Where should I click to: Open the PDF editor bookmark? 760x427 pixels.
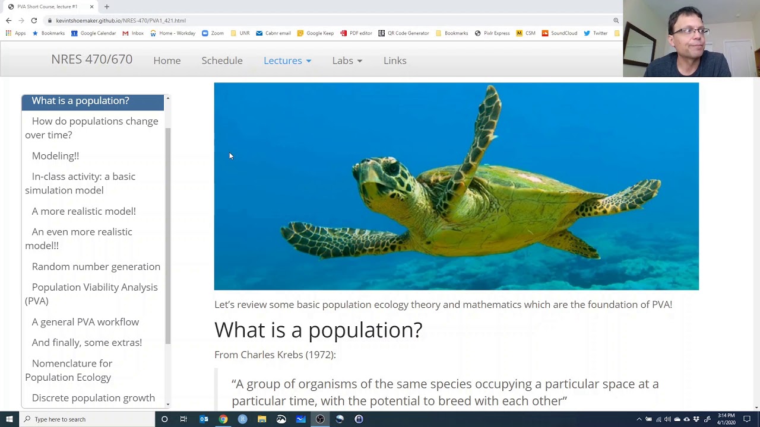tap(356, 33)
